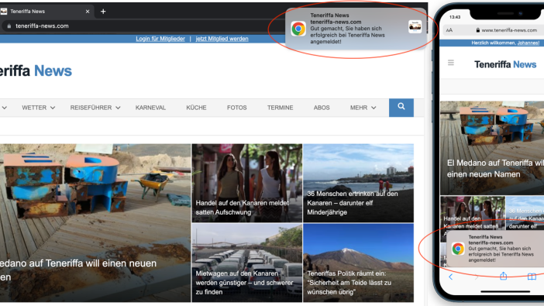
Task: Click the Chrome icon in desktop notification
Action: pyautogui.click(x=298, y=29)
